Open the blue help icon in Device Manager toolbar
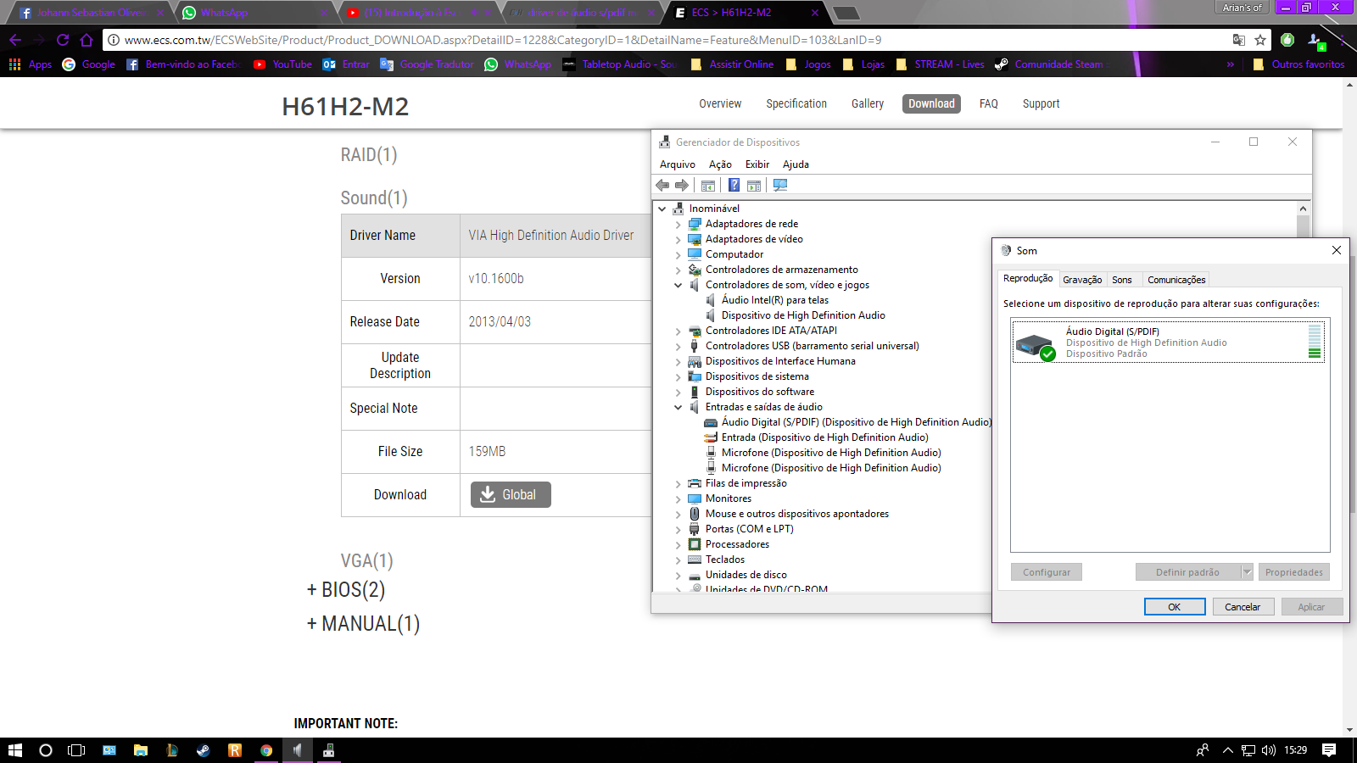Screen dimensions: 1357x763 [734, 185]
